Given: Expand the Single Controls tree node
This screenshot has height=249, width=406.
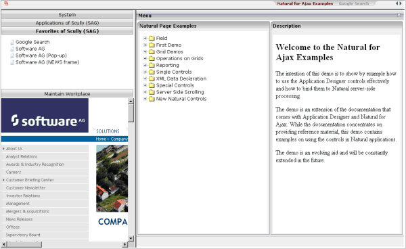Looking at the screenshot, I should coord(145,72).
